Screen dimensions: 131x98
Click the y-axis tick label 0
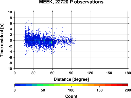11,40
